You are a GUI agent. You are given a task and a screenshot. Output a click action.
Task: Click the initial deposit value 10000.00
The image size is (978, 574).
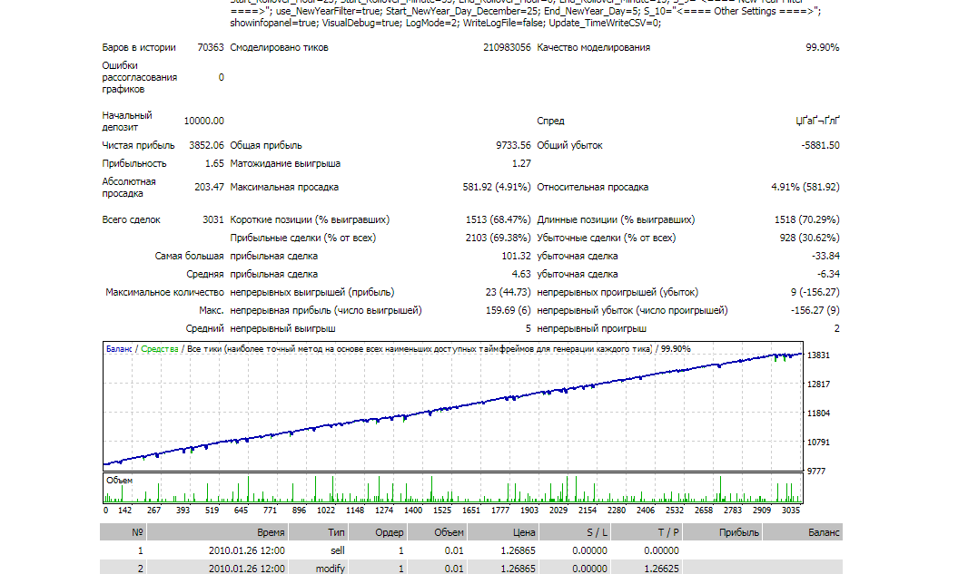click(x=204, y=121)
